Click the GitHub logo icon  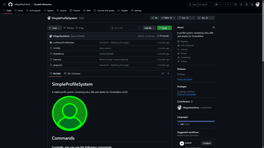tap(10, 4)
